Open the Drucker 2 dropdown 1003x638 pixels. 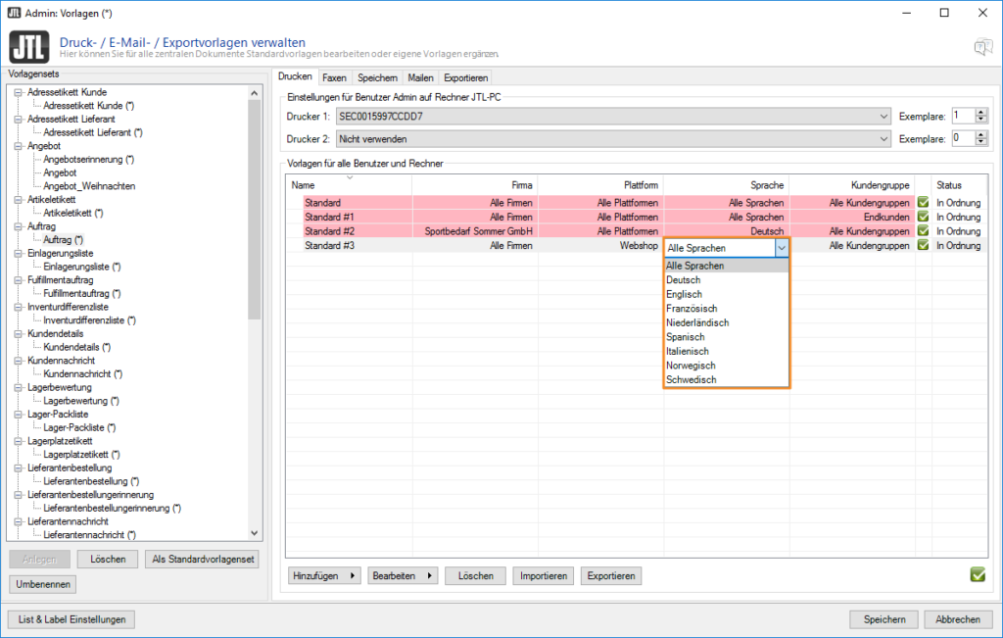[x=884, y=139]
